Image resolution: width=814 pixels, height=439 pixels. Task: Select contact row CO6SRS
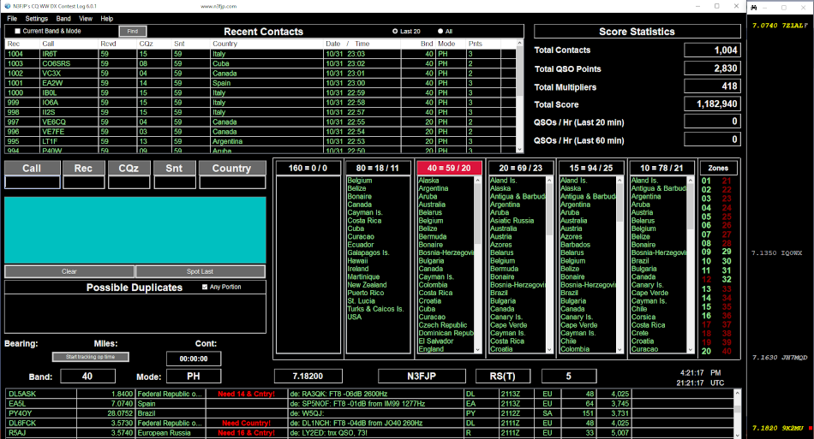pos(260,63)
